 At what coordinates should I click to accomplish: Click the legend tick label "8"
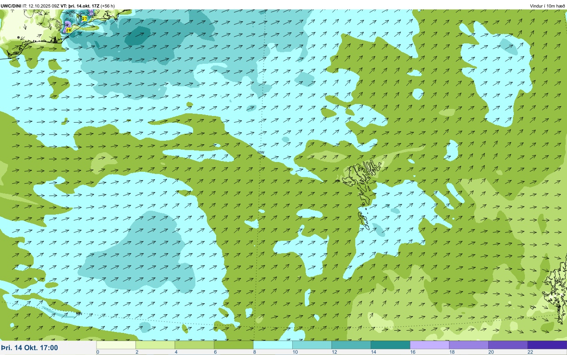tap(254, 352)
